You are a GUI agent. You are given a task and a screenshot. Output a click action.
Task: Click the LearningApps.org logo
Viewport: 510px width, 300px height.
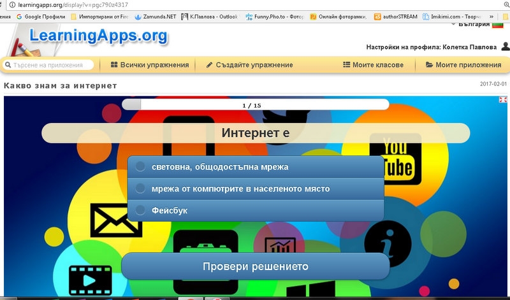pos(98,36)
